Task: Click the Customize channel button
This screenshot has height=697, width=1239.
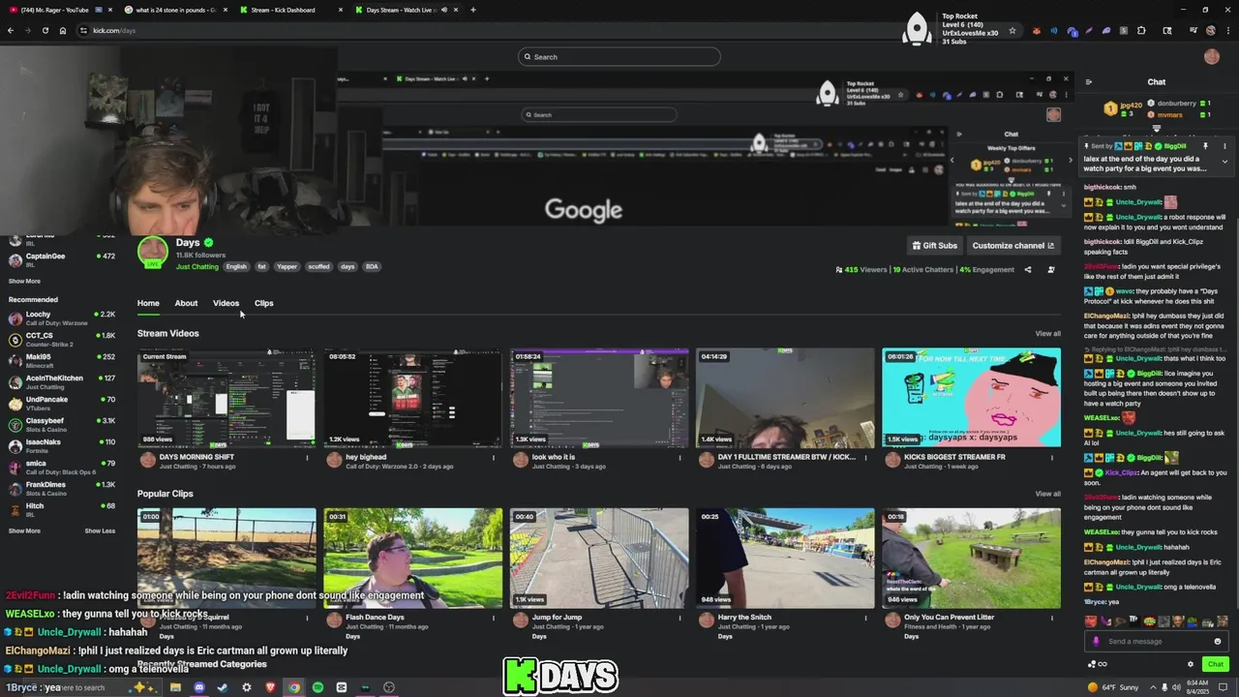Action: 1012,246
